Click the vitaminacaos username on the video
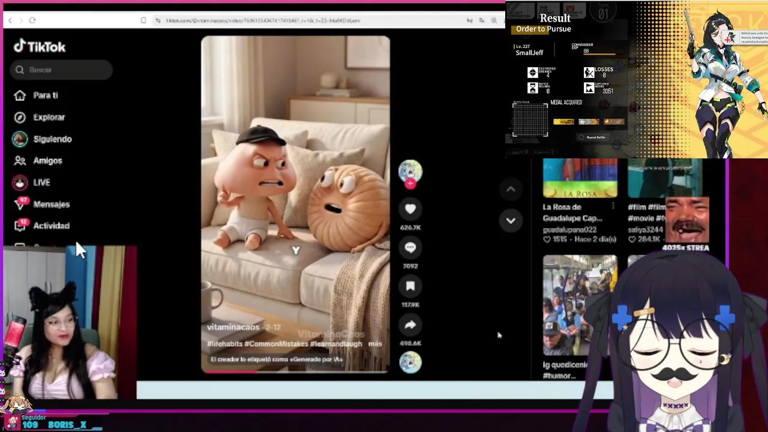Viewport: 768px width, 432px height. [x=233, y=328]
